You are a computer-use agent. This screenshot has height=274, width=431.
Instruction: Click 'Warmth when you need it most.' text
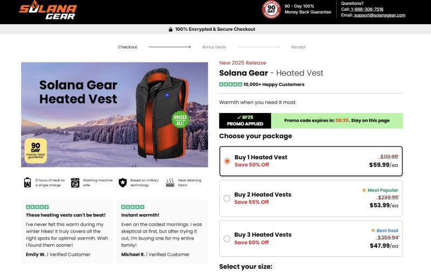coord(258,102)
